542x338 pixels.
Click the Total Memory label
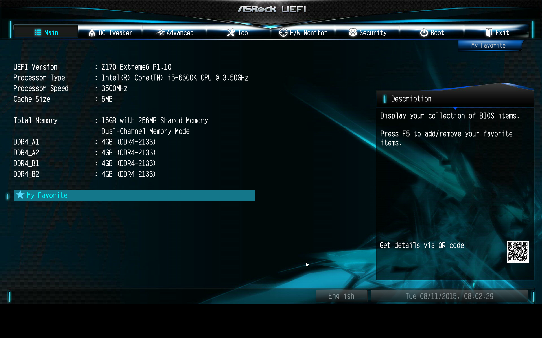[x=36, y=121]
